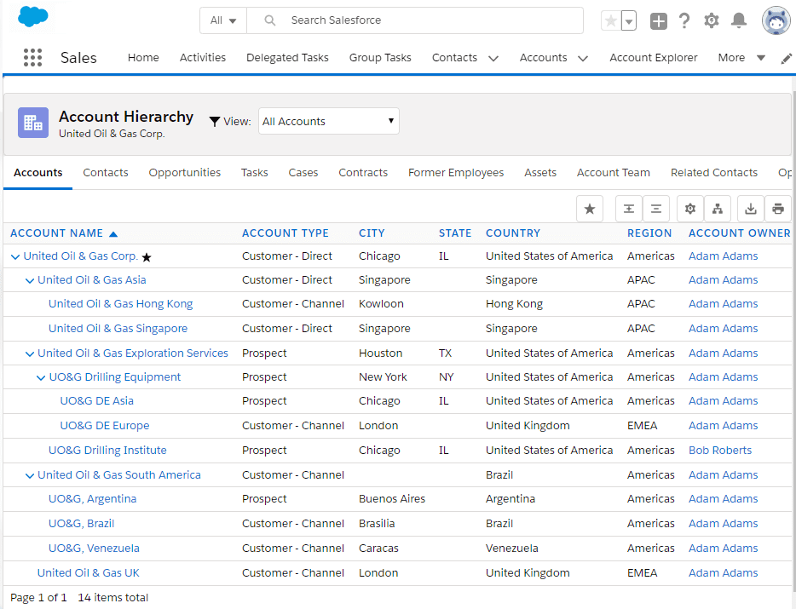Open Bob Roberts owner link

coord(720,451)
